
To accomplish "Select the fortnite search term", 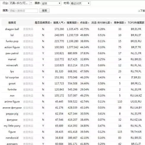I will pos(12,89).
